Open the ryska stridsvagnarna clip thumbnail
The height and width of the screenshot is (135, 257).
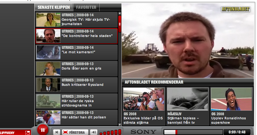click(48, 101)
